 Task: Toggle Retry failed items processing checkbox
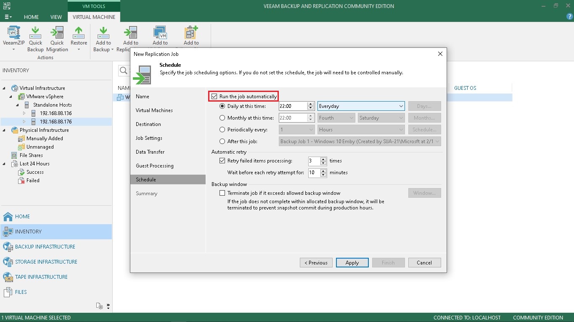coord(222,161)
